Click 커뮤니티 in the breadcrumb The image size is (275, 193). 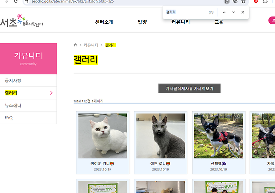(91, 45)
